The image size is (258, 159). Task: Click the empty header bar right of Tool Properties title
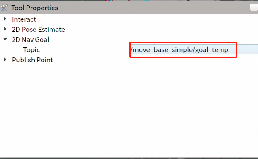coord(154,8)
